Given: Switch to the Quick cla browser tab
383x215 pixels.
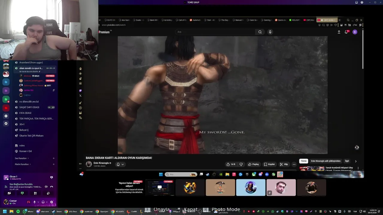Looking at the screenshot, I should point(280,20).
